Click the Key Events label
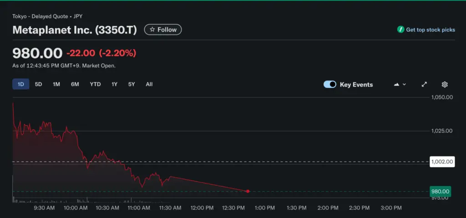This screenshot has width=466, height=218. 356,85
